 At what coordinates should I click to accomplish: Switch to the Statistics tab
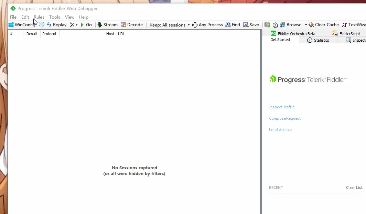click(318, 40)
